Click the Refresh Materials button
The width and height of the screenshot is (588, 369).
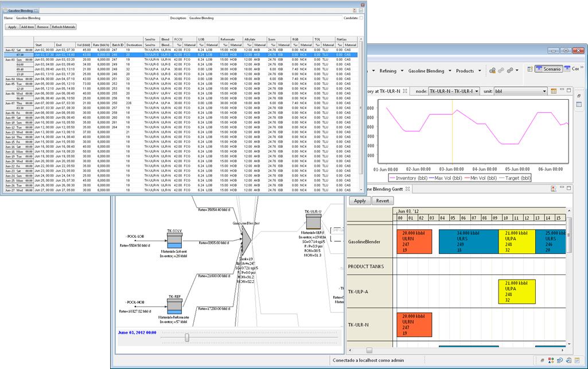point(64,27)
